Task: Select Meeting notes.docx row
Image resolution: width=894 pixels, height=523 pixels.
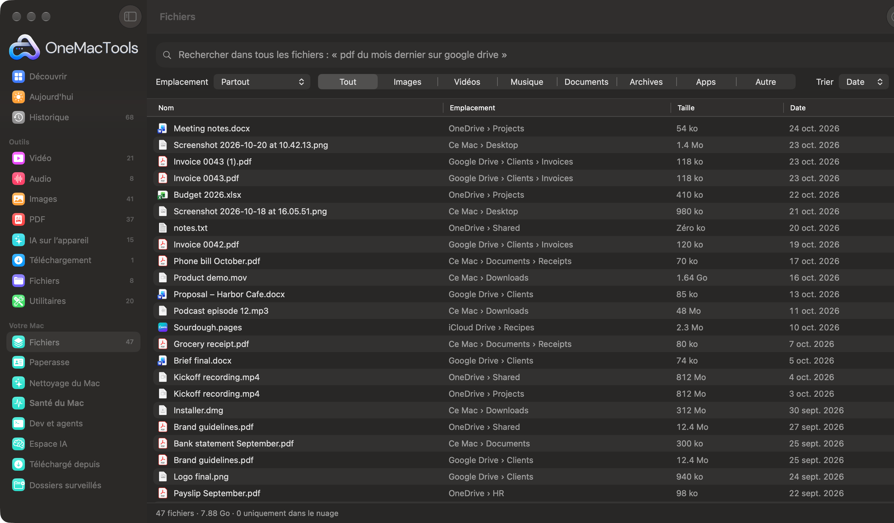Action: click(x=523, y=128)
